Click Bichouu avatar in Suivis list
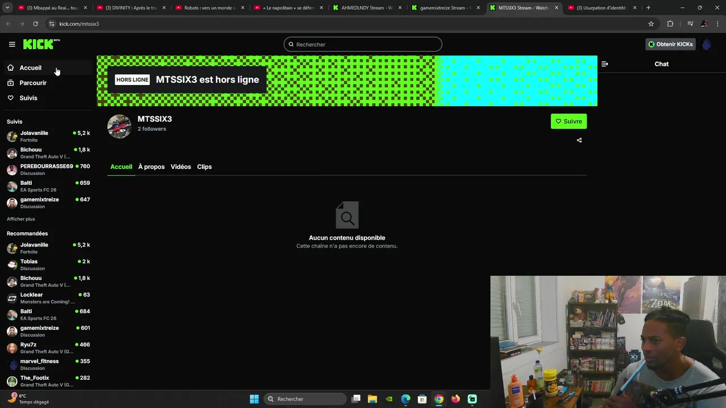 coord(12,153)
